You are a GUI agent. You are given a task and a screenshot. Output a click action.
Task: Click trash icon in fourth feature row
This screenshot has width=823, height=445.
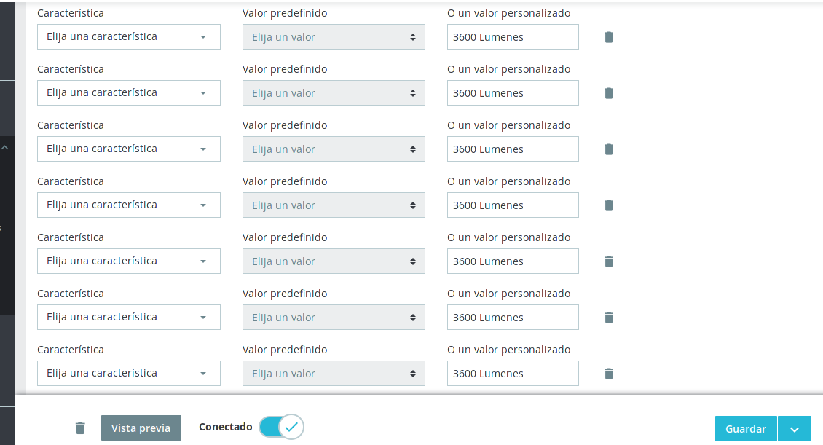pos(609,205)
